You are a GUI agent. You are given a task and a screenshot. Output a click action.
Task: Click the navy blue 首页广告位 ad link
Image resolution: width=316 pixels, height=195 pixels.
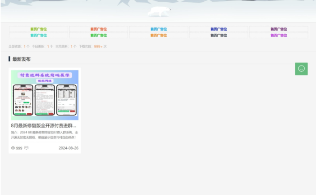tap(219, 29)
